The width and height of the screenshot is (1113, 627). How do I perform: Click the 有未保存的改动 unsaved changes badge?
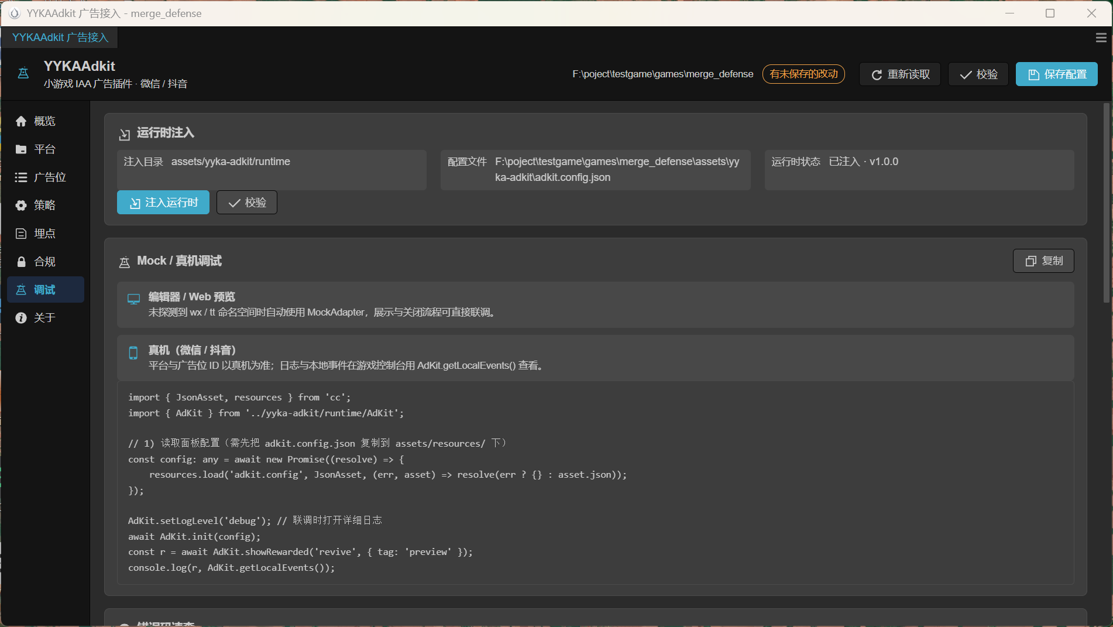pyautogui.click(x=803, y=74)
